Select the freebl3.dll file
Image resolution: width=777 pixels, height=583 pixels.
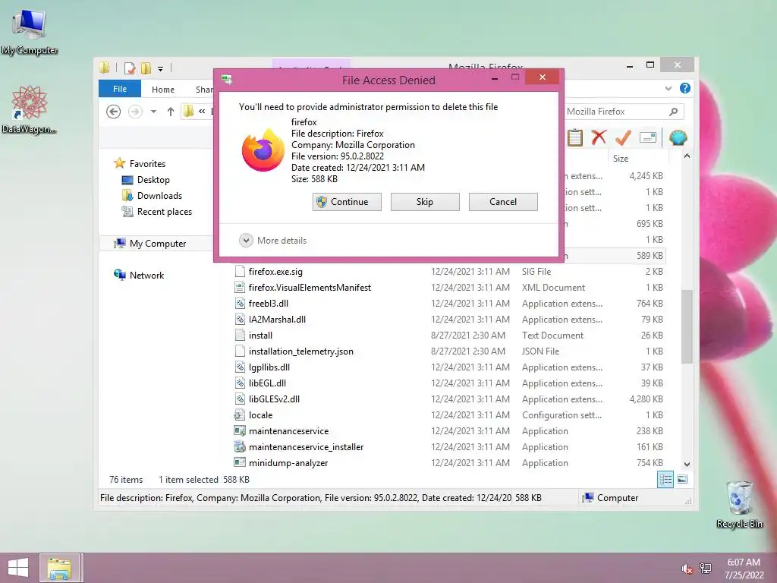point(449,304)
